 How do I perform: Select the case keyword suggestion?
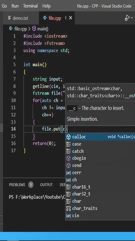(x=100, y=144)
